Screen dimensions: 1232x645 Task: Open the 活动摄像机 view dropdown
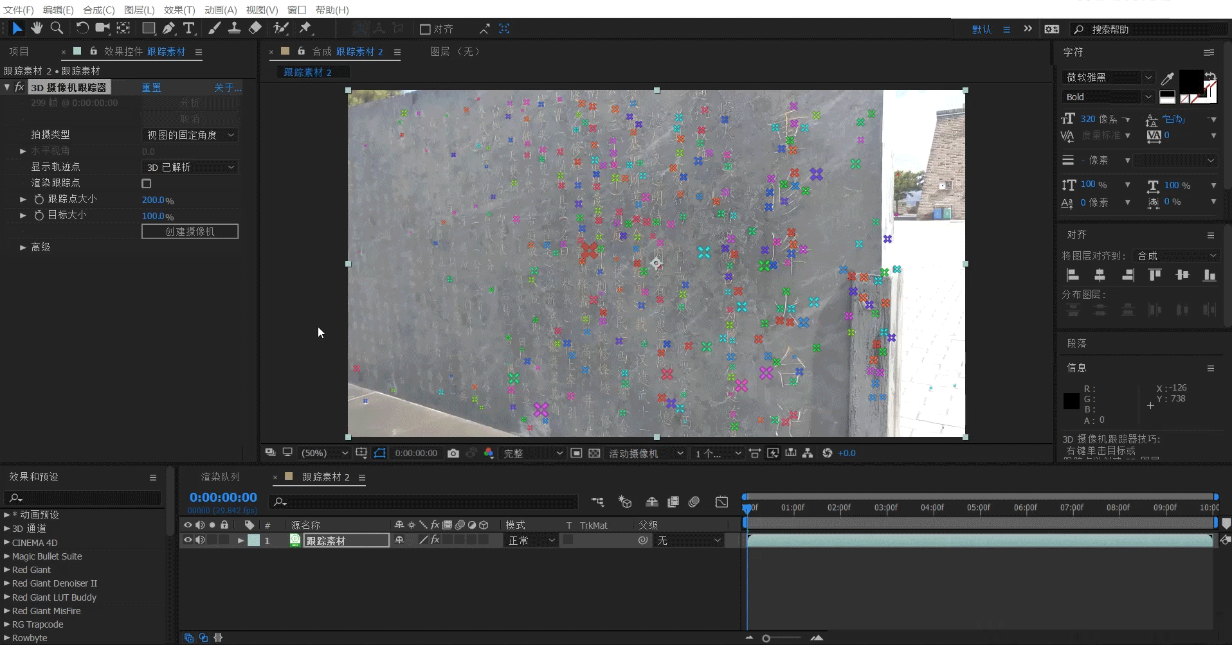[645, 454]
